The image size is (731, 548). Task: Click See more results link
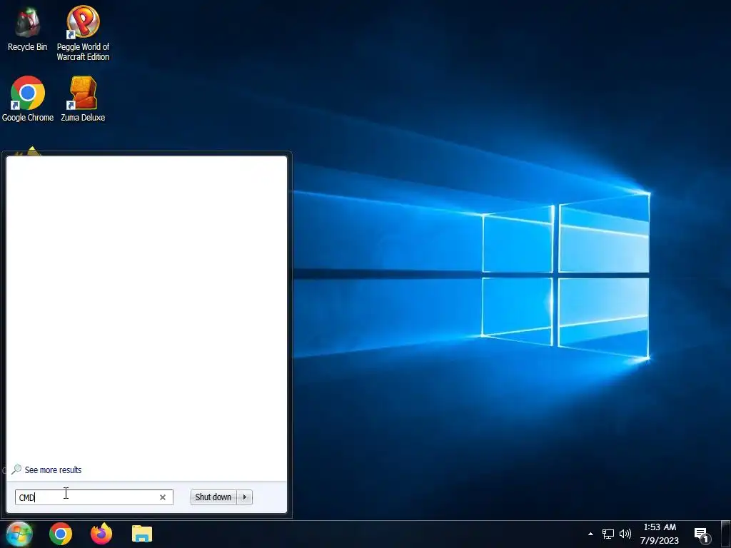pyautogui.click(x=53, y=470)
